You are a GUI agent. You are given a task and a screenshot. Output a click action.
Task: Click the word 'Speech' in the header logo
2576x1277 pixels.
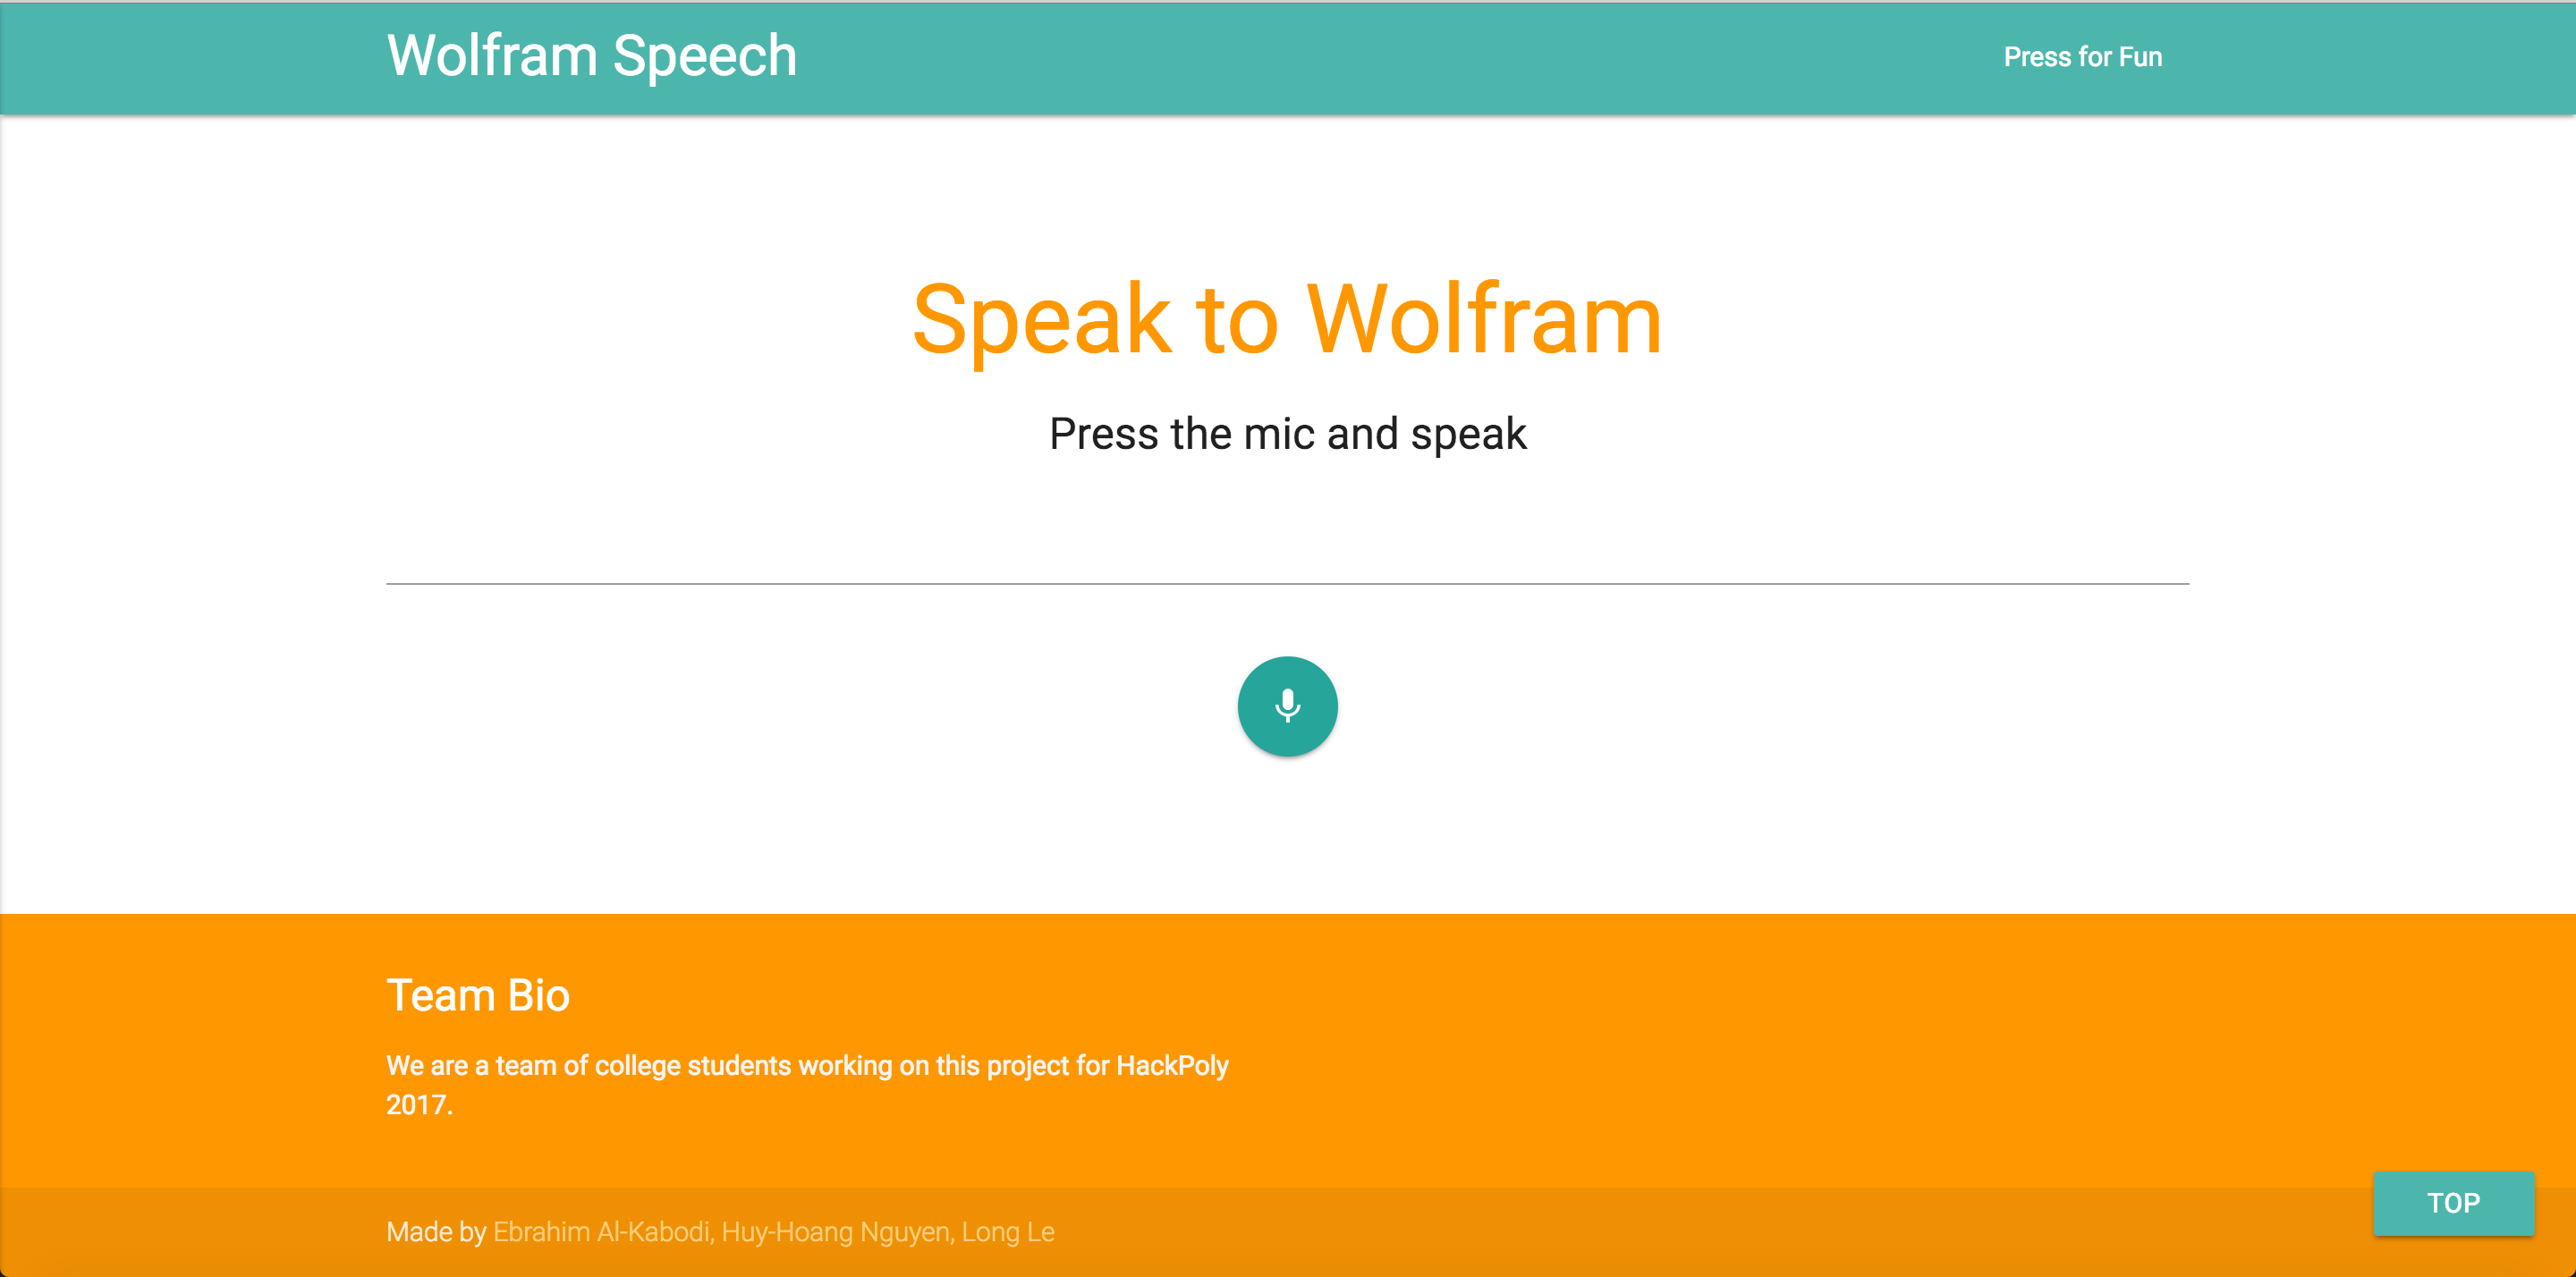click(x=704, y=56)
